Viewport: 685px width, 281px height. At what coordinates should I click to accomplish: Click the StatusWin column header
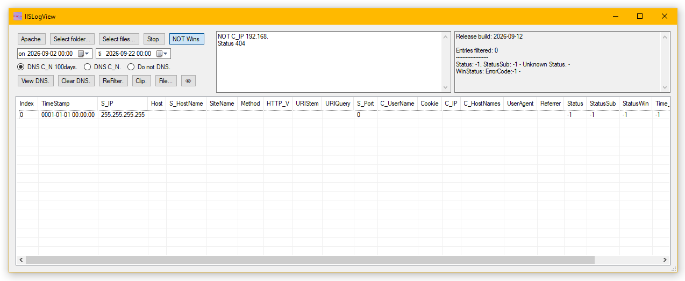click(x=636, y=103)
